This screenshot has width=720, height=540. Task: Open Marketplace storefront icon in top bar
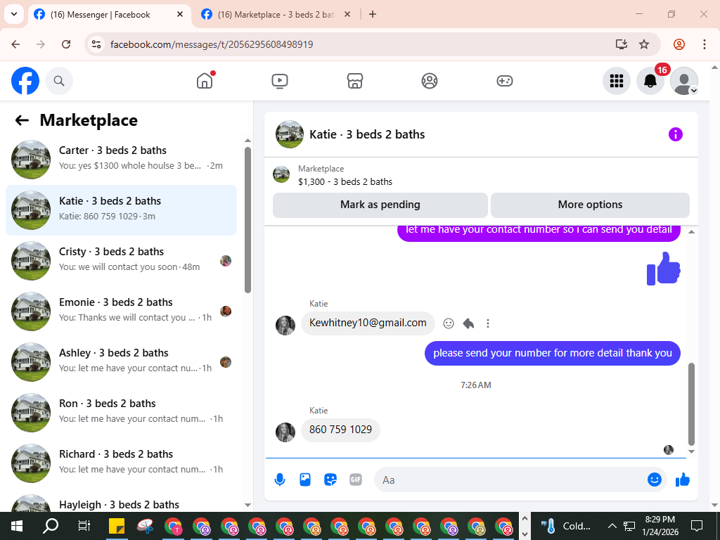(354, 81)
